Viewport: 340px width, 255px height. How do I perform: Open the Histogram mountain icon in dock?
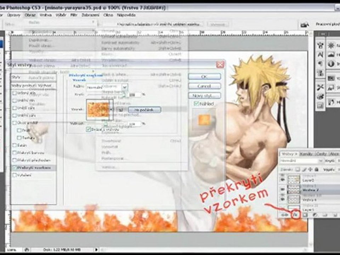point(331,55)
